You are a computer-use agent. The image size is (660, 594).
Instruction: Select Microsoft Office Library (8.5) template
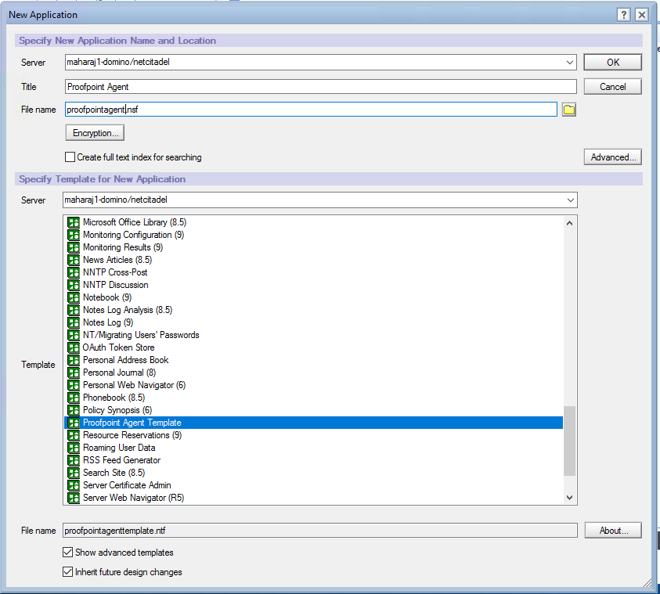click(313, 222)
